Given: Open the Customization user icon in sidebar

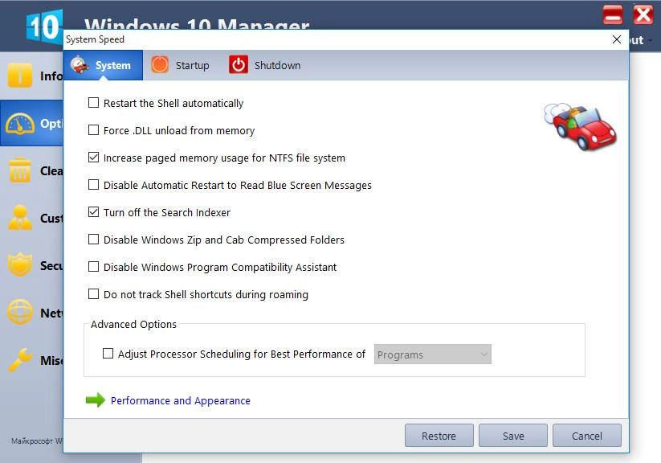Looking at the screenshot, I should 20,218.
